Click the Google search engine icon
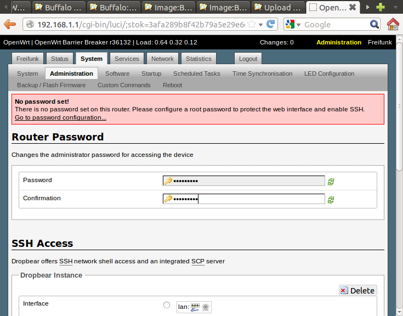The width and height of the screenshot is (403, 316). tap(290, 25)
